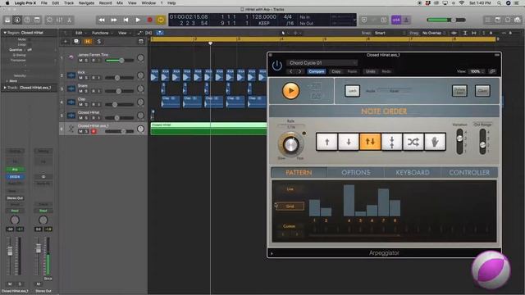This screenshot has width=525, height=295.
Task: Start the Arpeggiator with orange play button
Action: [x=290, y=91]
